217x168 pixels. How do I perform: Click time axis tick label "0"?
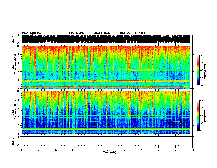point(22,150)
